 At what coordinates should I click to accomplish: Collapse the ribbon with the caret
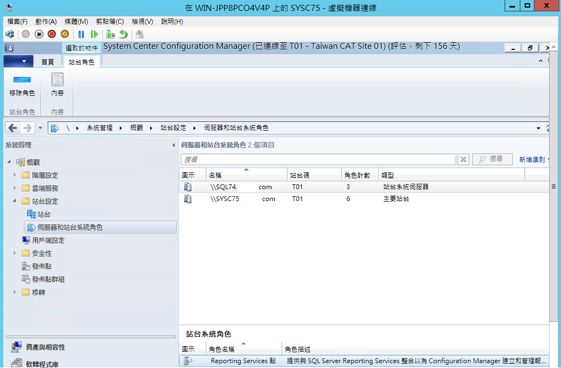pos(540,61)
